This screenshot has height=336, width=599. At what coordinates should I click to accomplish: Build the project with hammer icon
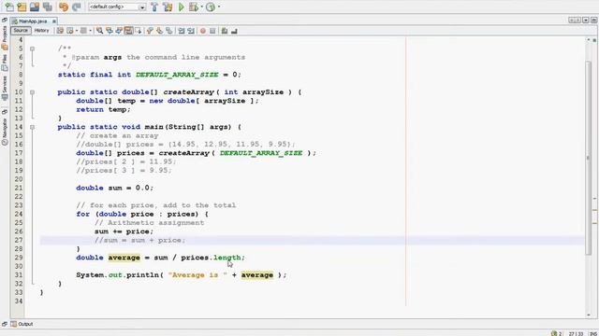[x=154, y=7]
